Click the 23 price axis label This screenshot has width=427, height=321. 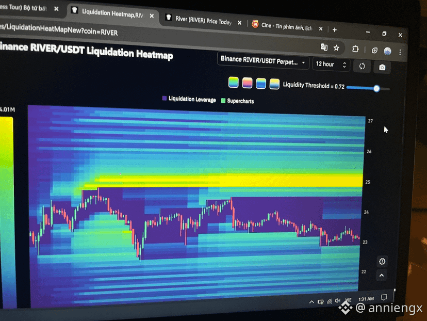point(365,242)
